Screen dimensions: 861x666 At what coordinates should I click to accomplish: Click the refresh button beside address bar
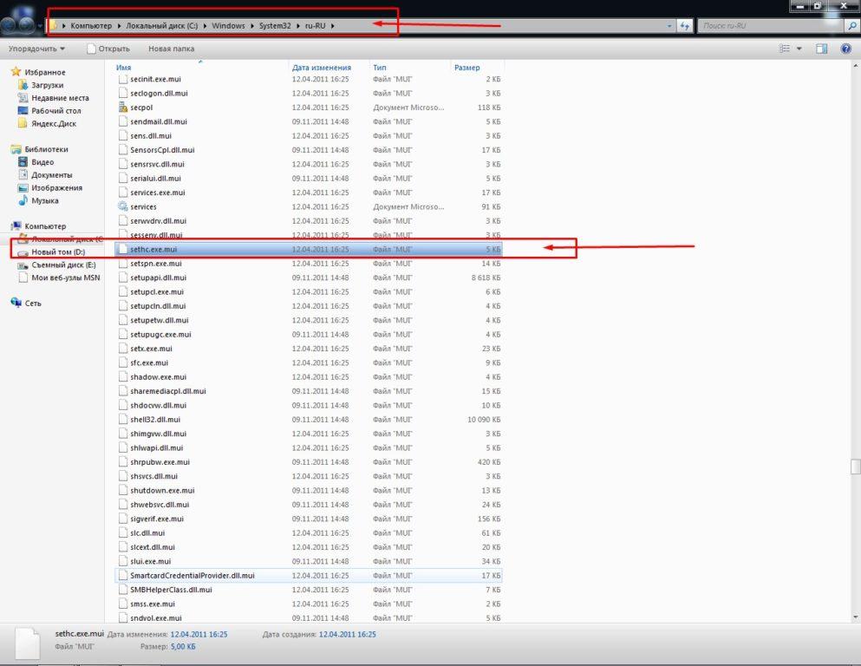point(684,26)
